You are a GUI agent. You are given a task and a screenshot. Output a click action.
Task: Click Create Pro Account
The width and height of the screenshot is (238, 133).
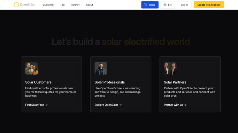point(209,5)
